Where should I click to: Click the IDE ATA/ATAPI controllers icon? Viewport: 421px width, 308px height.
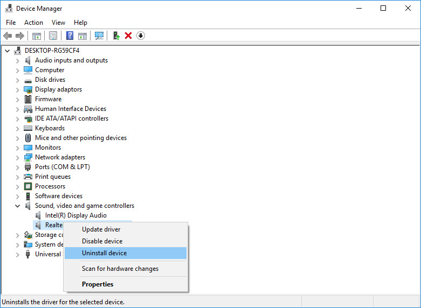pos(28,118)
